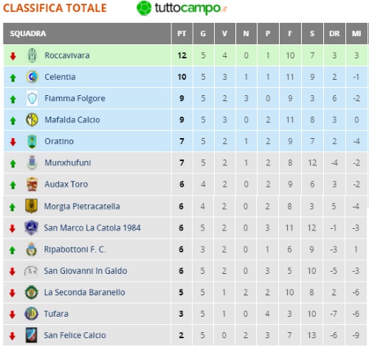Open the Munxhufuni team page link
369x347 pixels.
point(68,162)
